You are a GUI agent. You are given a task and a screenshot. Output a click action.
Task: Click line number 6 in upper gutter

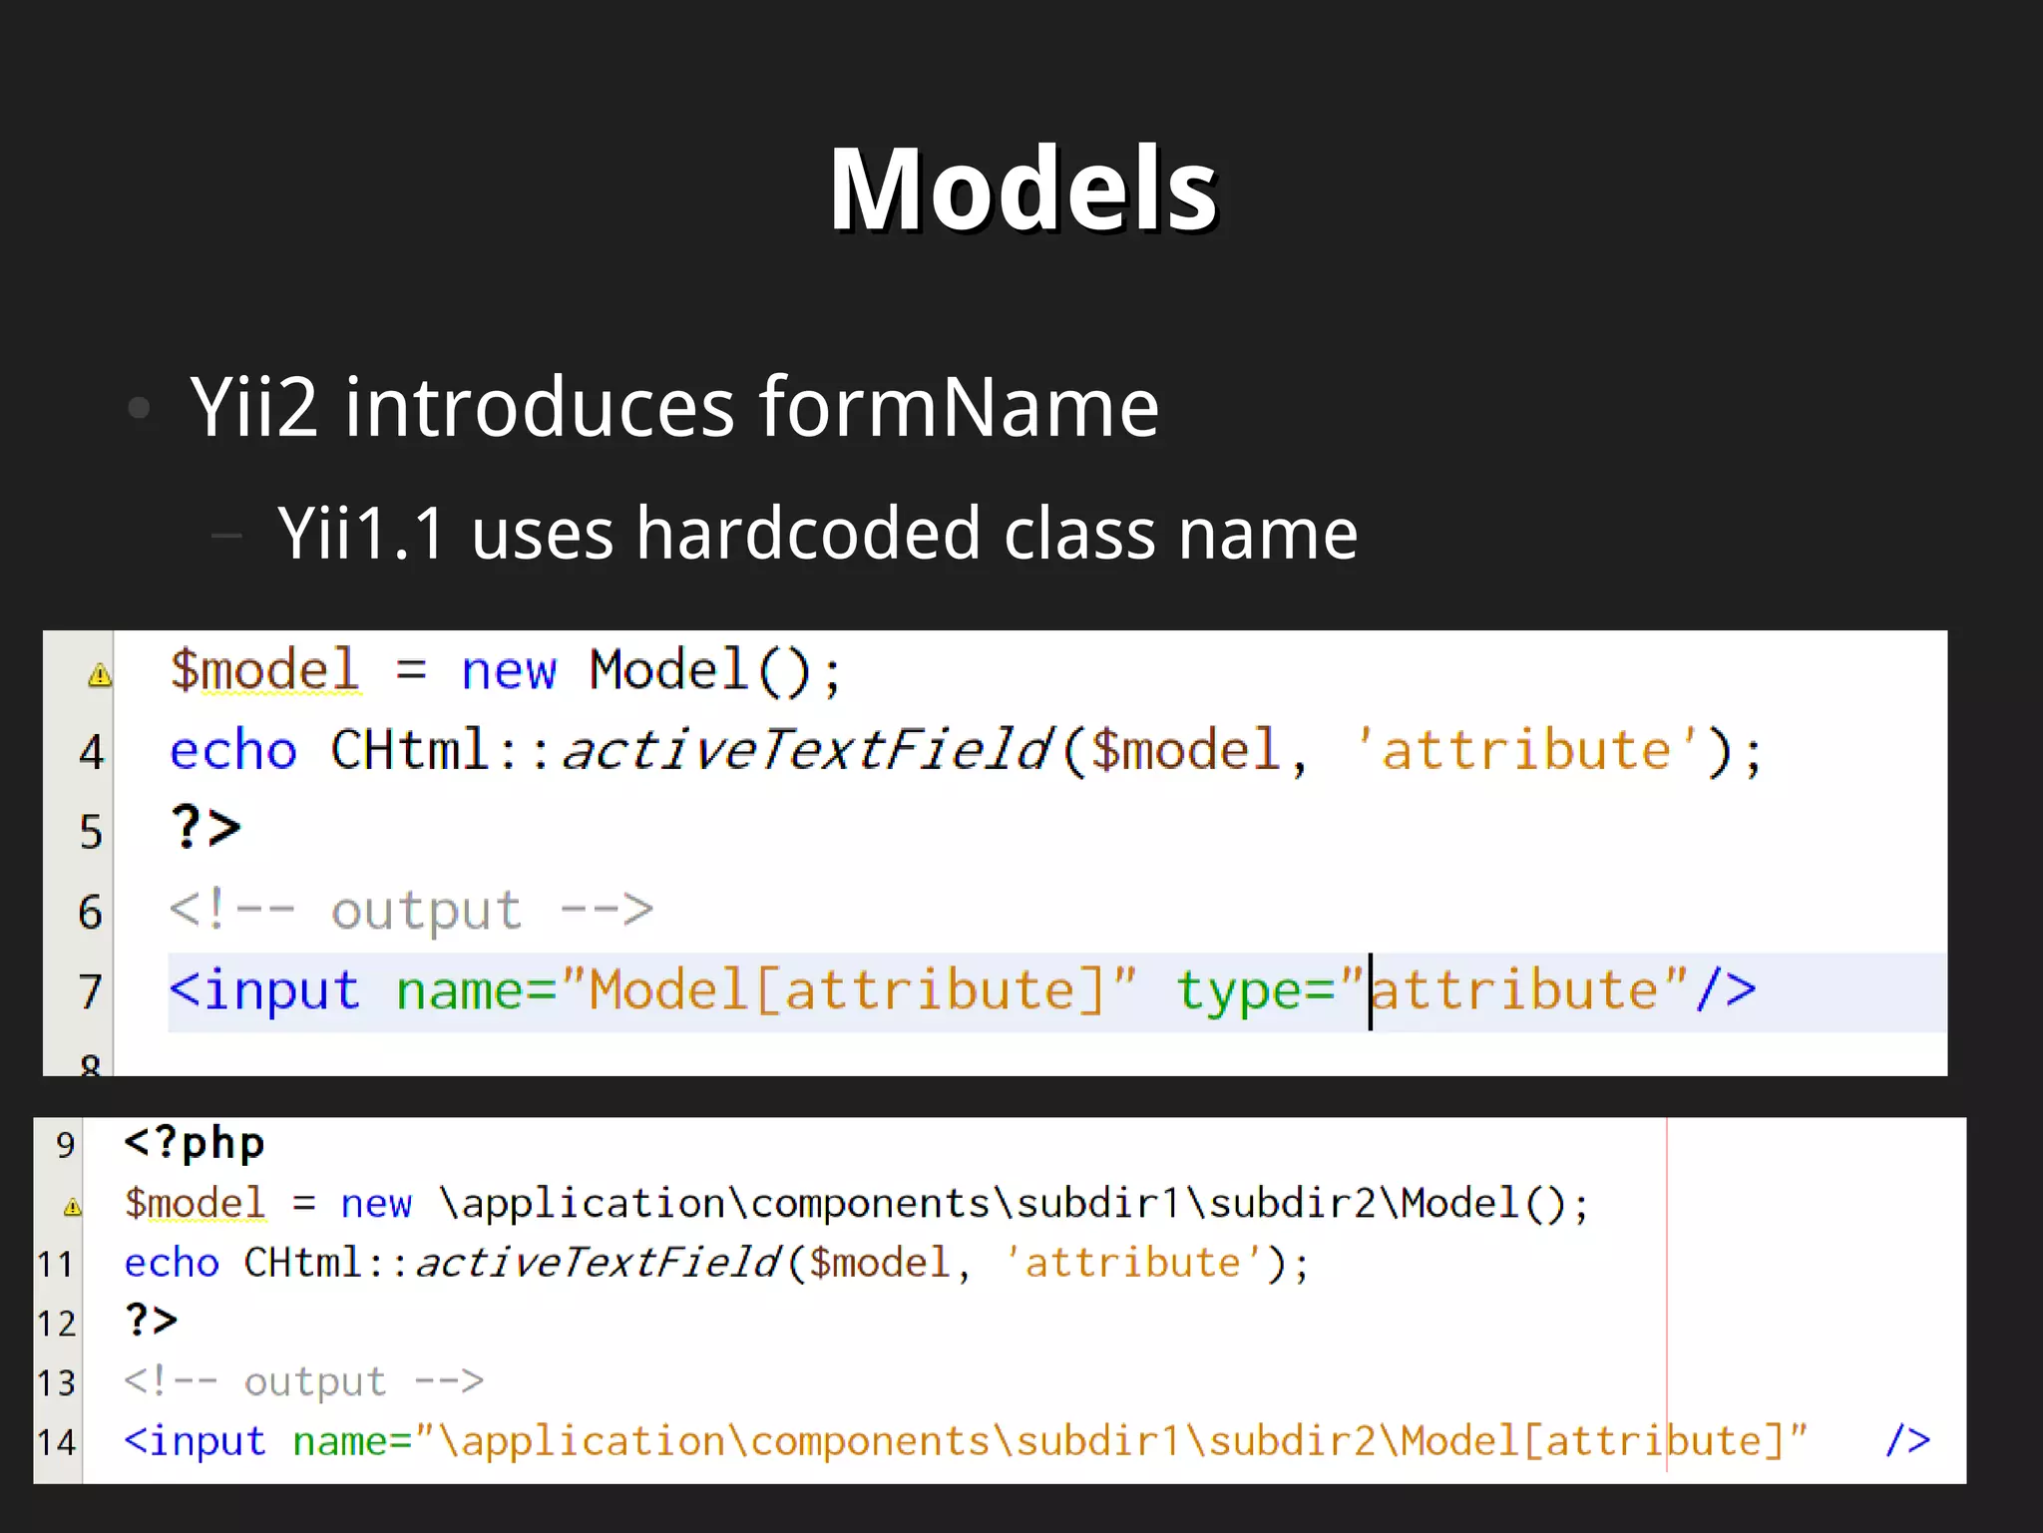91,912
